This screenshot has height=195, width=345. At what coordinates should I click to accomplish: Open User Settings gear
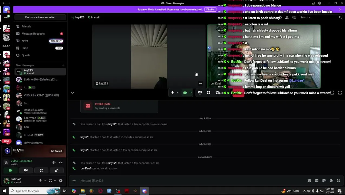61,181
